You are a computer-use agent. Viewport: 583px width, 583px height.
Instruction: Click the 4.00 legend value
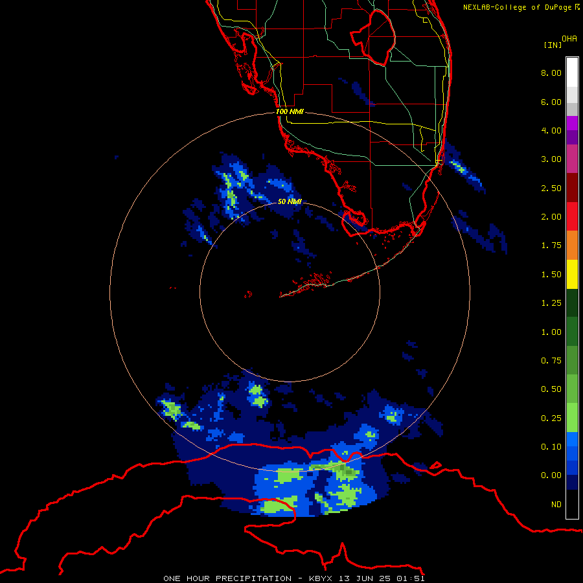[551, 130]
